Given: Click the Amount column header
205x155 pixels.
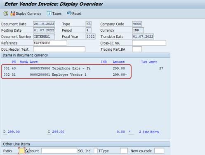Looking at the screenshot, I should pyautogui.click(x=119, y=62).
